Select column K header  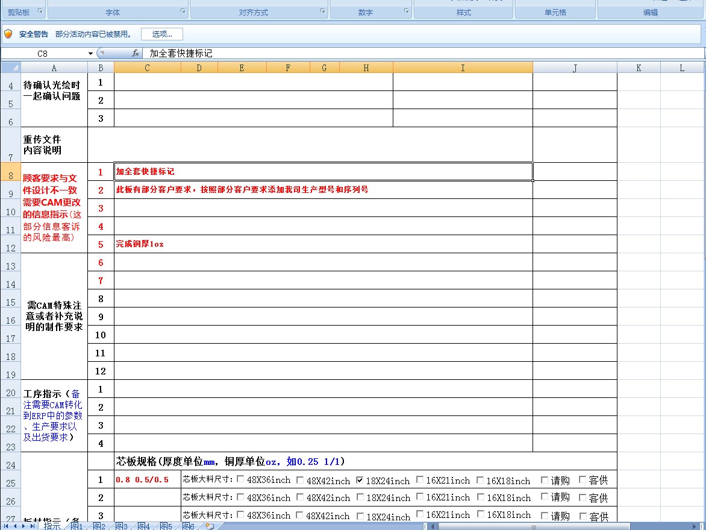coord(639,68)
